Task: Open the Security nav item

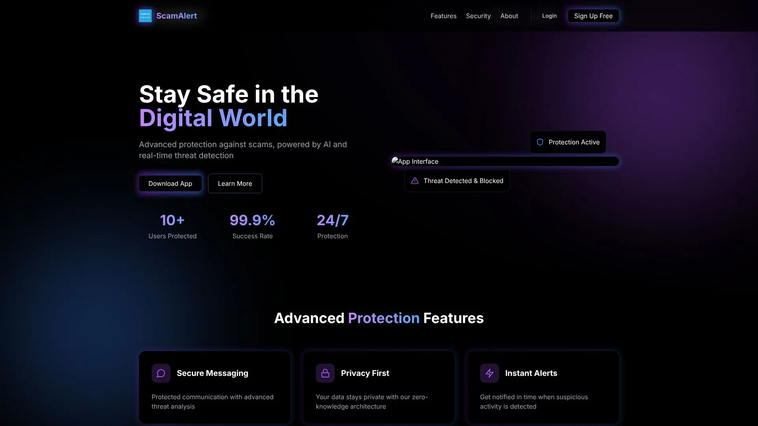Action: [478, 16]
